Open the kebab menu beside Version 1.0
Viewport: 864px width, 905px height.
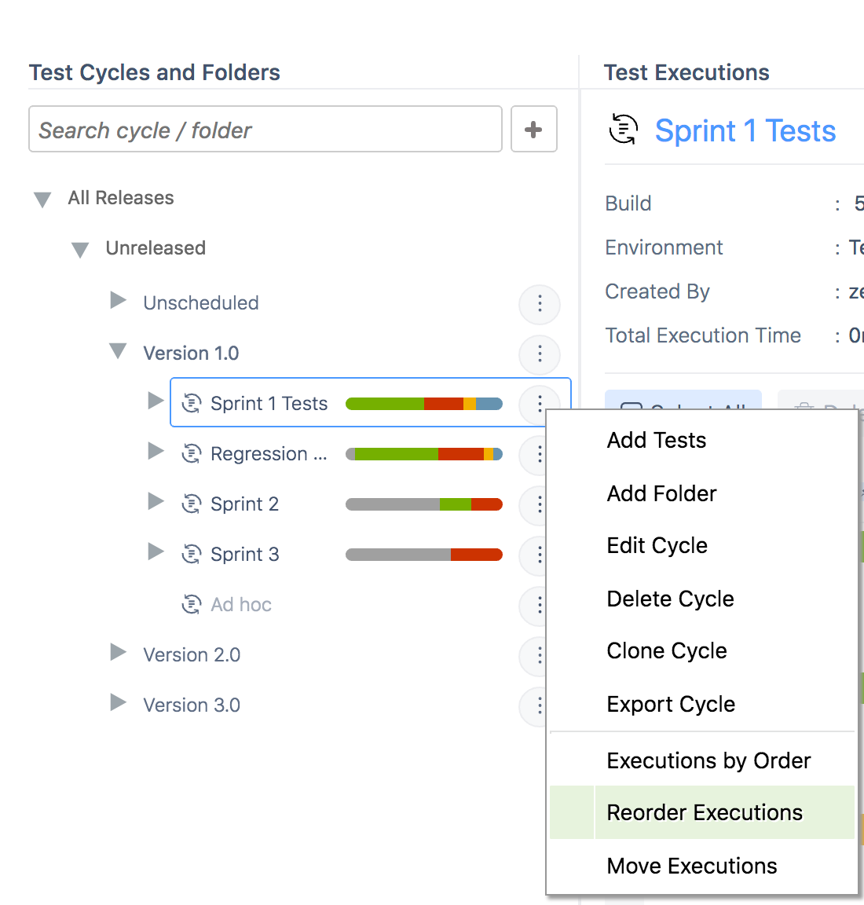coord(540,354)
